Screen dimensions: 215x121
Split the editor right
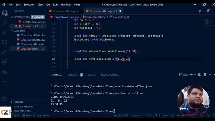click(208, 11)
